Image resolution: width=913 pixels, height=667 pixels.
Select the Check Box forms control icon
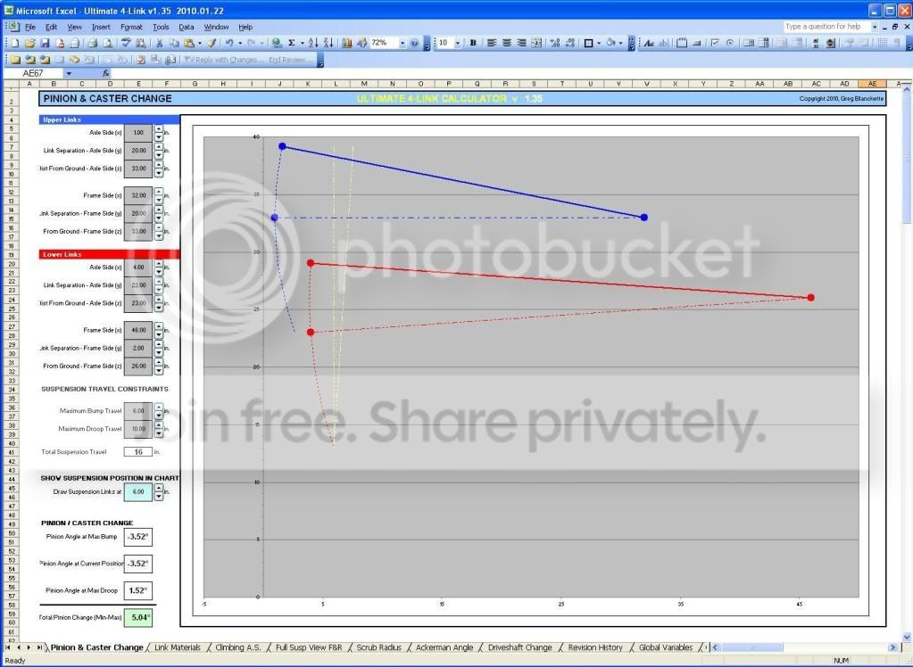(x=715, y=43)
